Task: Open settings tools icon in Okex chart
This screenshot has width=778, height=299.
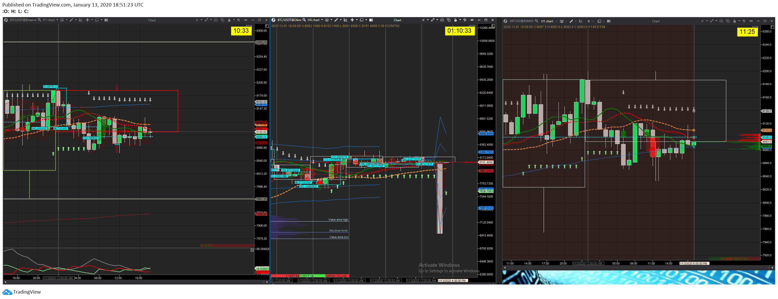Action: tap(465, 20)
